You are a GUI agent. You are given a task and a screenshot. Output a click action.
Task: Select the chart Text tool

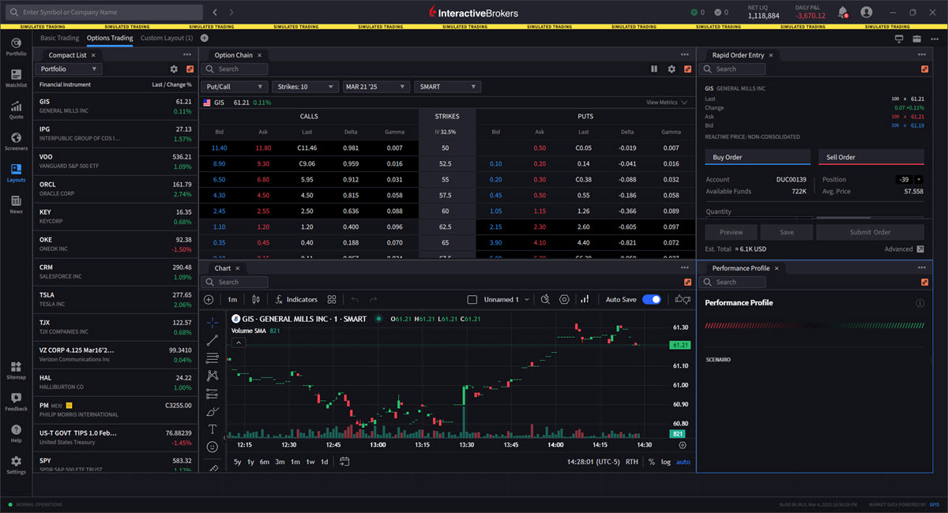tap(213, 429)
